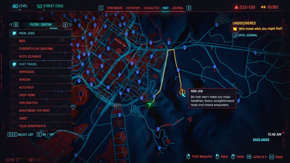Image resolution: width=290 pixels, height=163 pixels.
Task: Select fast travel pin on far east highway
Action: [256, 53]
